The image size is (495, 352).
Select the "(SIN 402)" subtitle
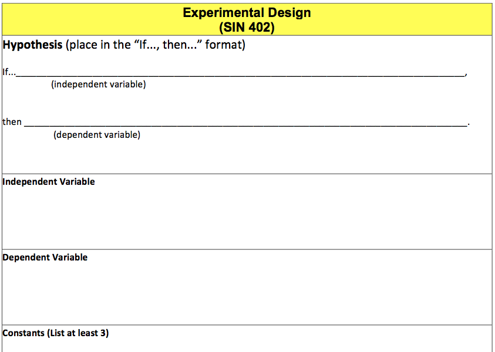pyautogui.click(x=247, y=27)
